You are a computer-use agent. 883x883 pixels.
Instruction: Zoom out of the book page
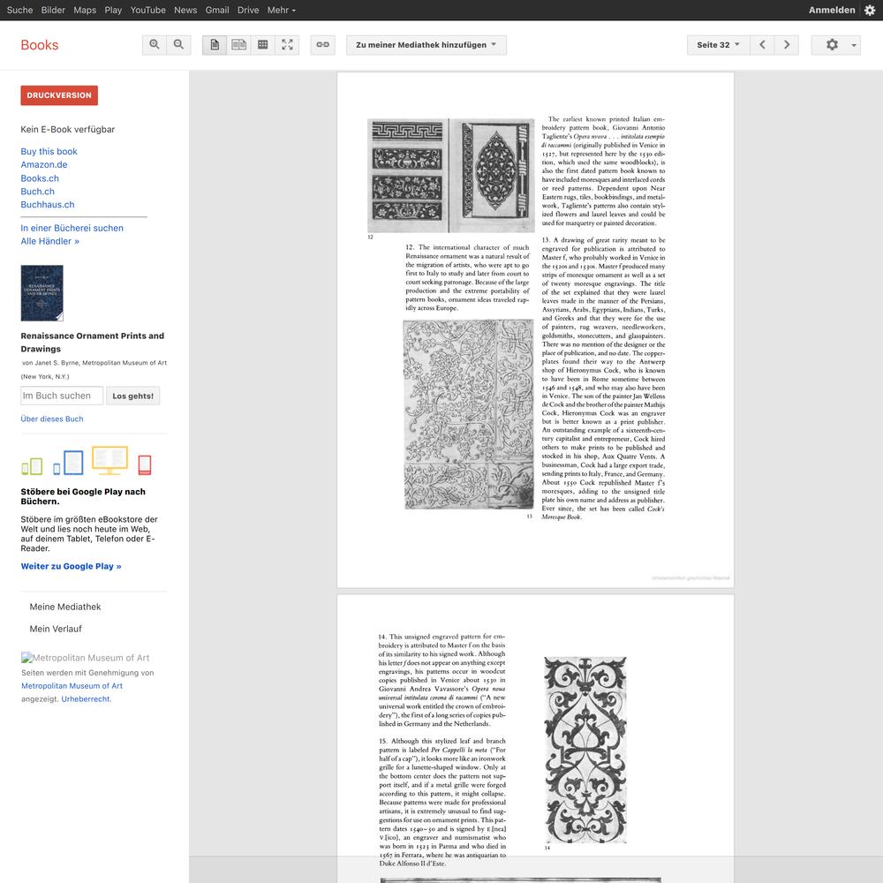[178, 45]
